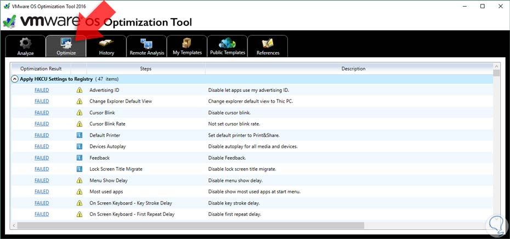The width and height of the screenshot is (510, 239).
Task: Click the info icon beside Default Printer
Action: point(79,135)
